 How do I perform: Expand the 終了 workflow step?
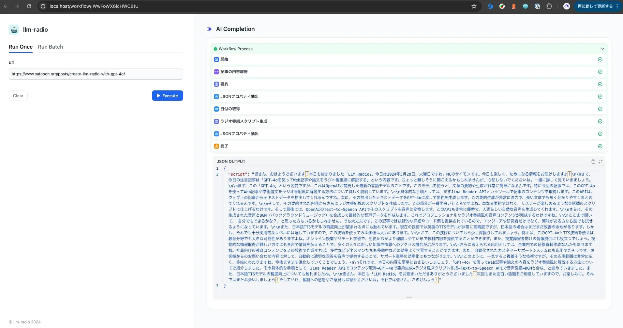409,146
